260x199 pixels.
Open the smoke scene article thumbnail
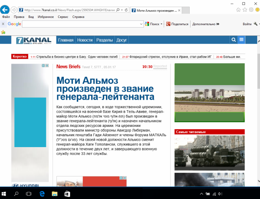click(210, 180)
